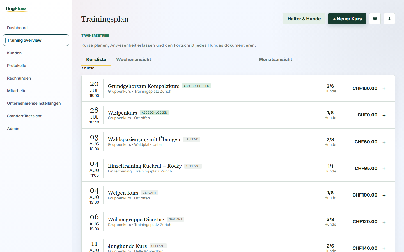This screenshot has height=252, width=404.
Task: Click the CHF95.00 price
Action: [x=366, y=168]
